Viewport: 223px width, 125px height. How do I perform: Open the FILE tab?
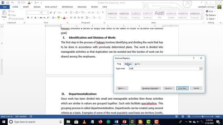pyautogui.click(x=5, y=7)
